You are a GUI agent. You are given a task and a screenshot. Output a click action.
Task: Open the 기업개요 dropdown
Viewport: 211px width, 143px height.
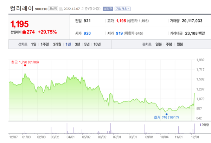pos(123,9)
